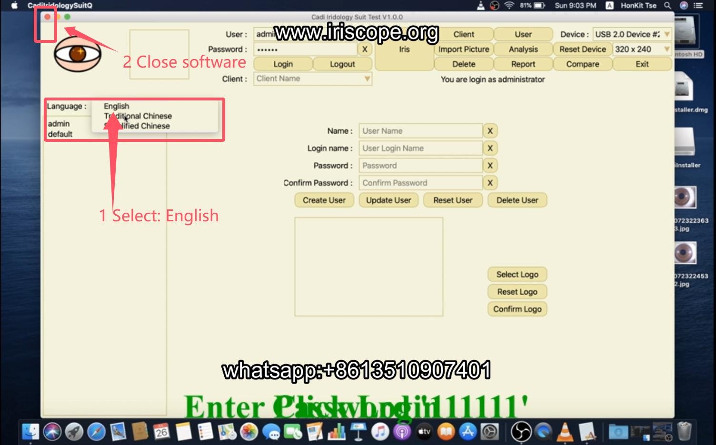Clear the Name field with its X button

(x=490, y=131)
